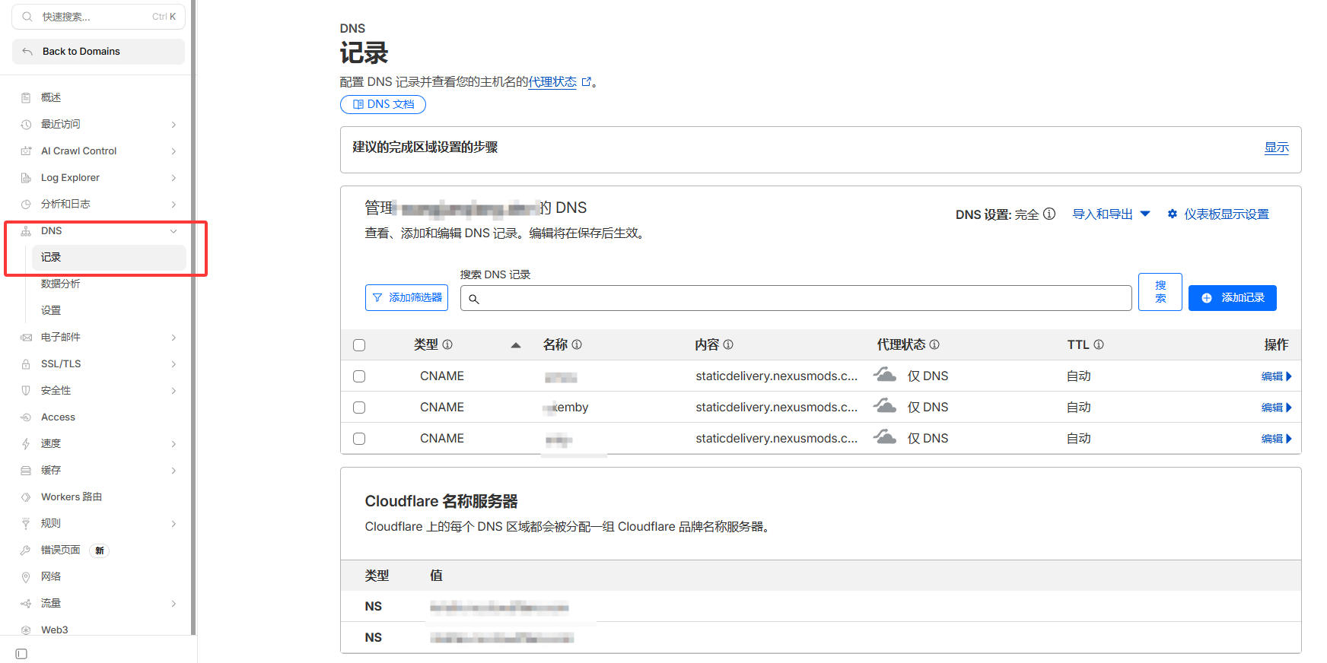Check the box for the emby CNAME record
The image size is (1327, 663).
click(359, 408)
